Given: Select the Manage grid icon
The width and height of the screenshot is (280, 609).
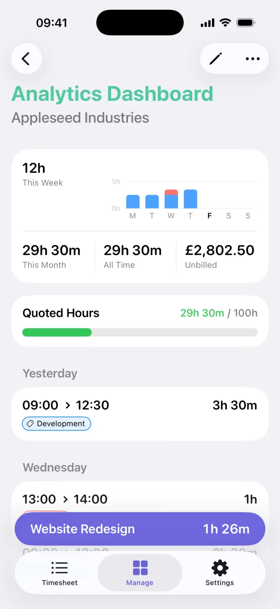Looking at the screenshot, I should pyautogui.click(x=140, y=568).
